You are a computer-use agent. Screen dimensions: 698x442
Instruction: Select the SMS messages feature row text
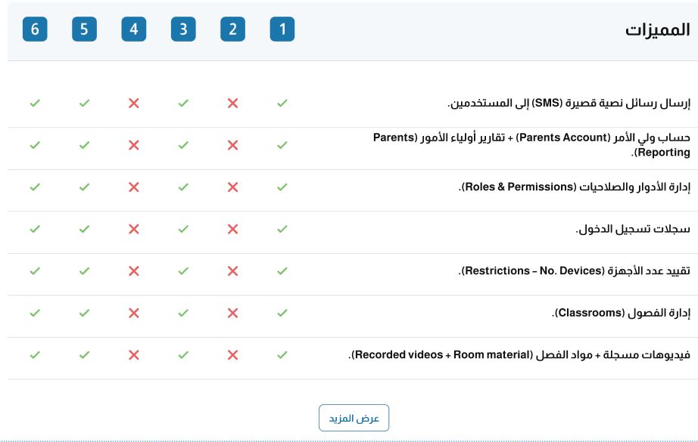coord(569,104)
